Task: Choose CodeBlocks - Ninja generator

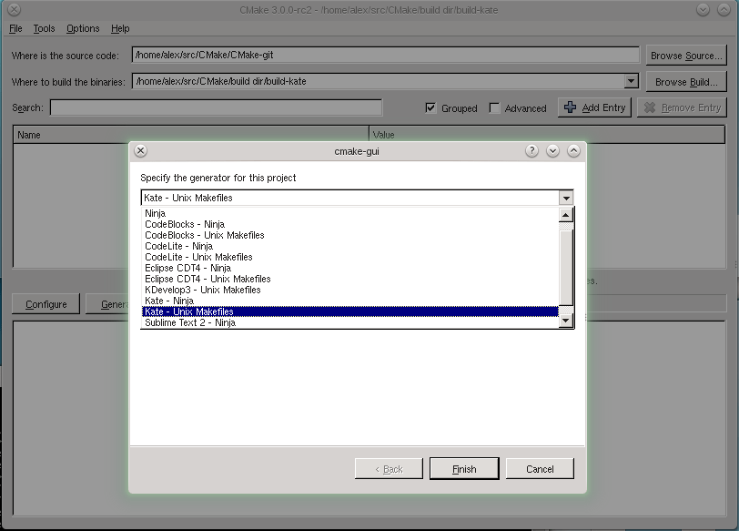Action: (x=349, y=224)
